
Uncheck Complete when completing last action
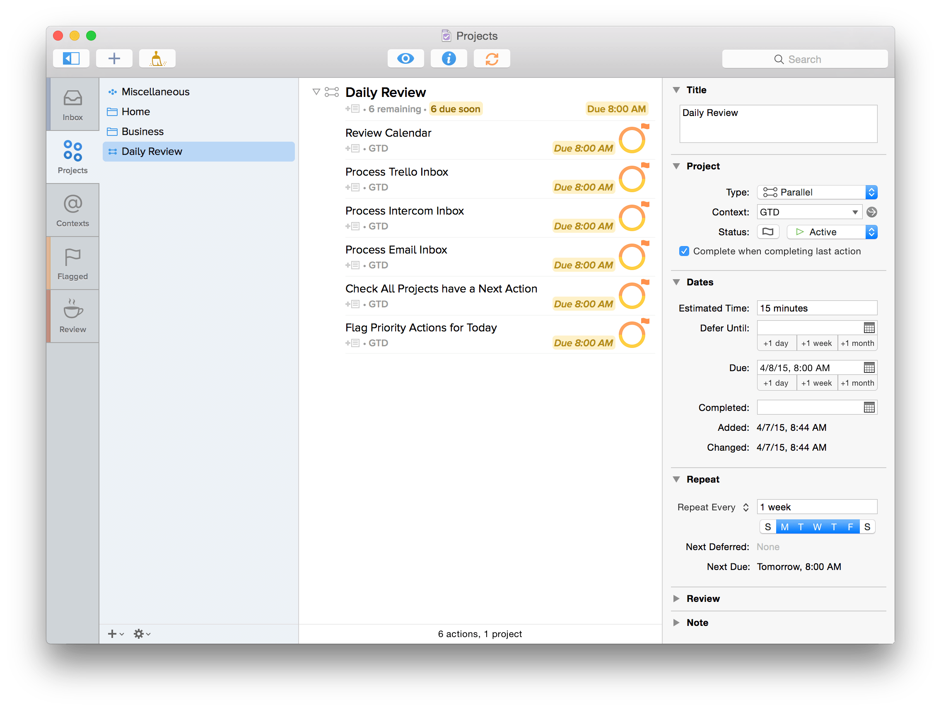[684, 251]
